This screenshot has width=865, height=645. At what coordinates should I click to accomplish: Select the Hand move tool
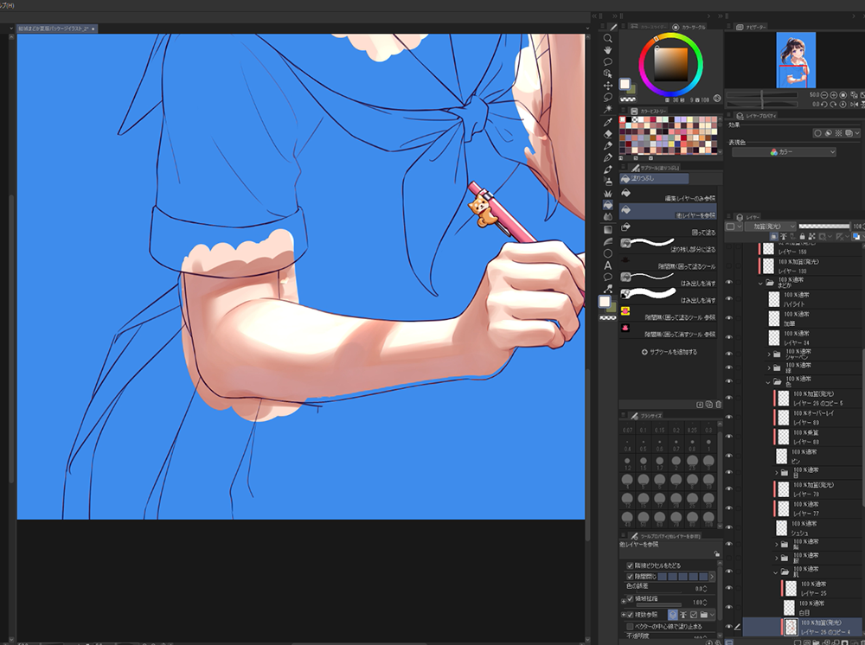tap(608, 50)
